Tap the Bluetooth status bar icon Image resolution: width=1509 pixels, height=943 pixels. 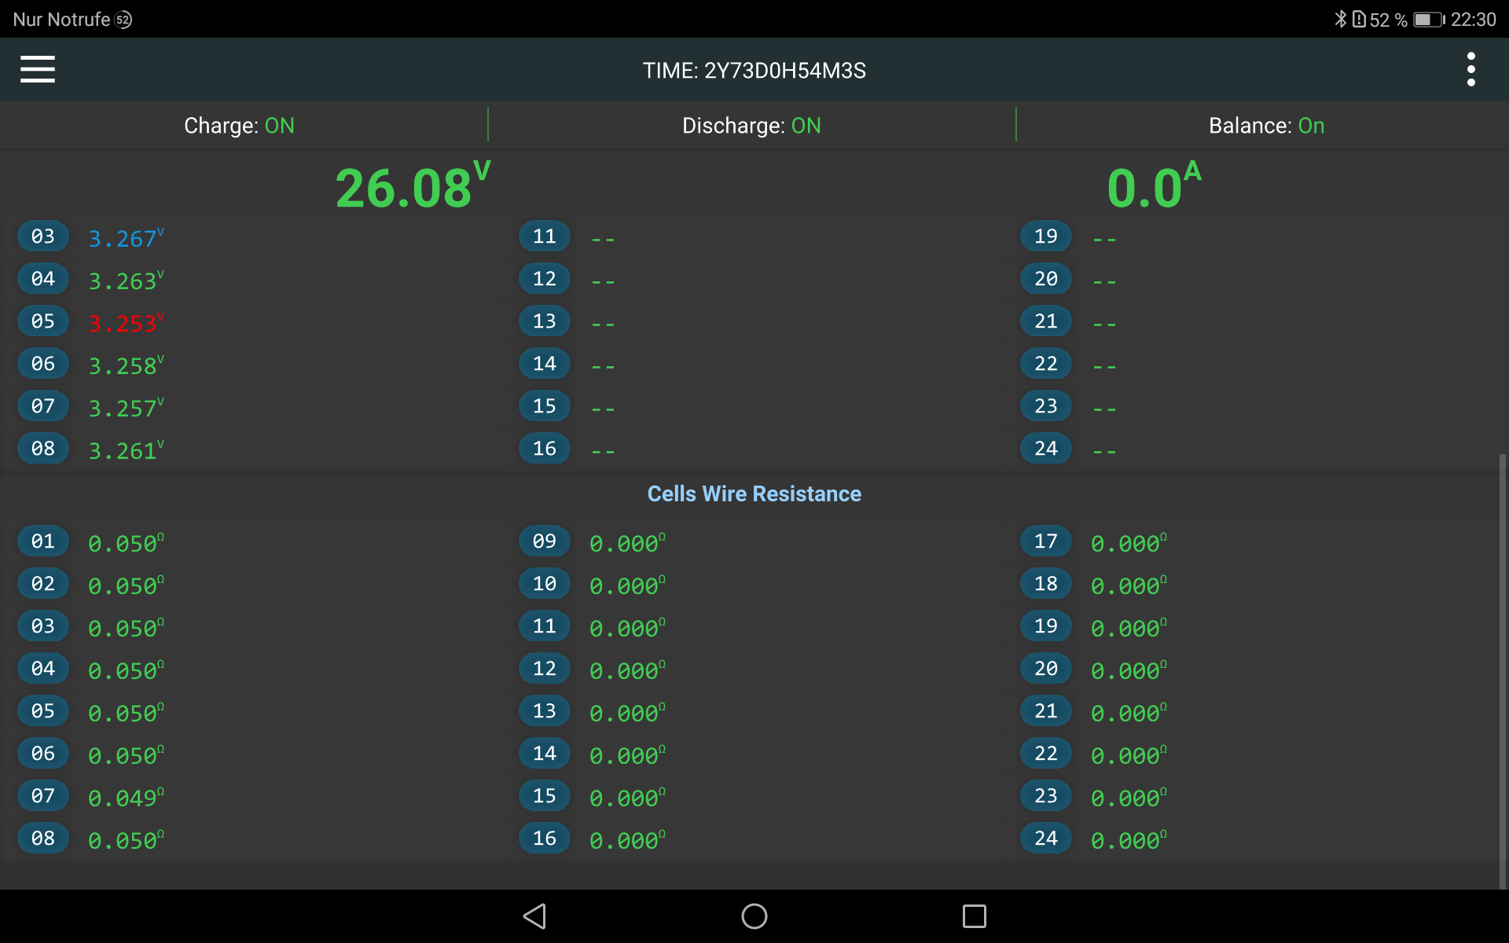pos(1340,19)
